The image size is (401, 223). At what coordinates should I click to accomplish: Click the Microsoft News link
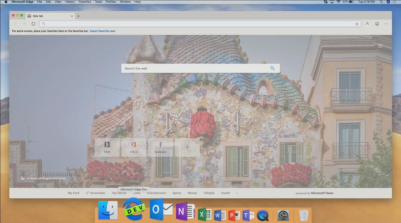point(322,193)
